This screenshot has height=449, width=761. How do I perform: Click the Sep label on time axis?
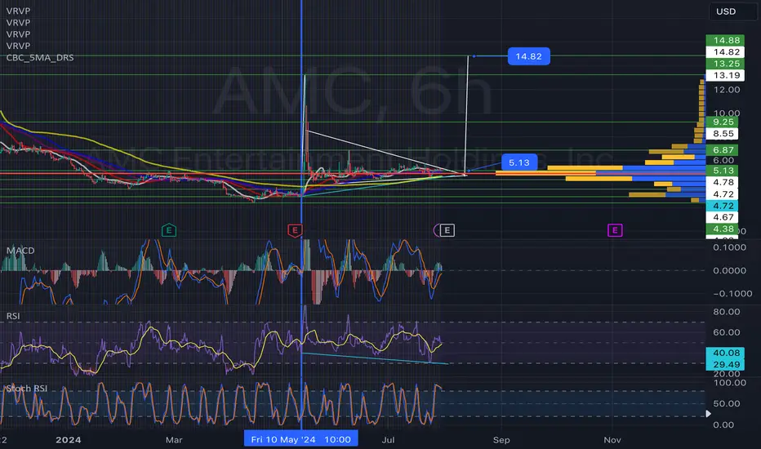pyautogui.click(x=501, y=440)
